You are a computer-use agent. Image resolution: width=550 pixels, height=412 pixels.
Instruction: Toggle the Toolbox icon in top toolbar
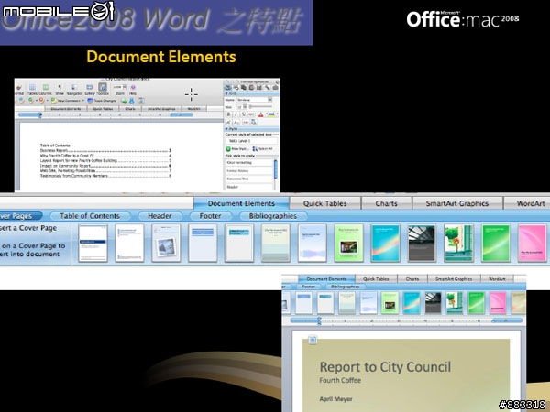(103, 87)
